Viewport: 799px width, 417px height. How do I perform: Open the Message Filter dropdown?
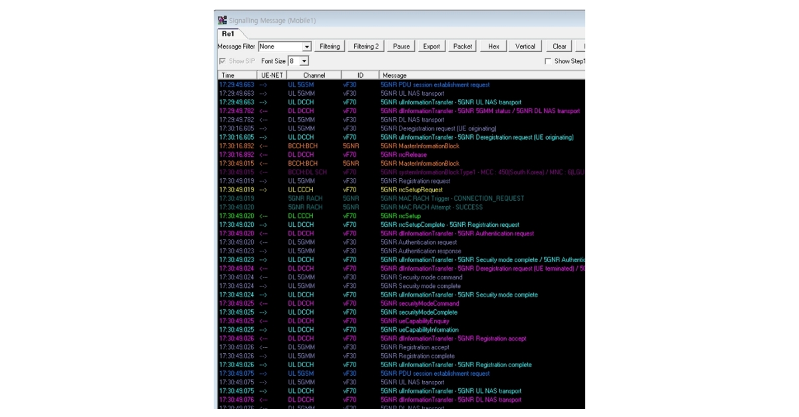click(x=307, y=47)
